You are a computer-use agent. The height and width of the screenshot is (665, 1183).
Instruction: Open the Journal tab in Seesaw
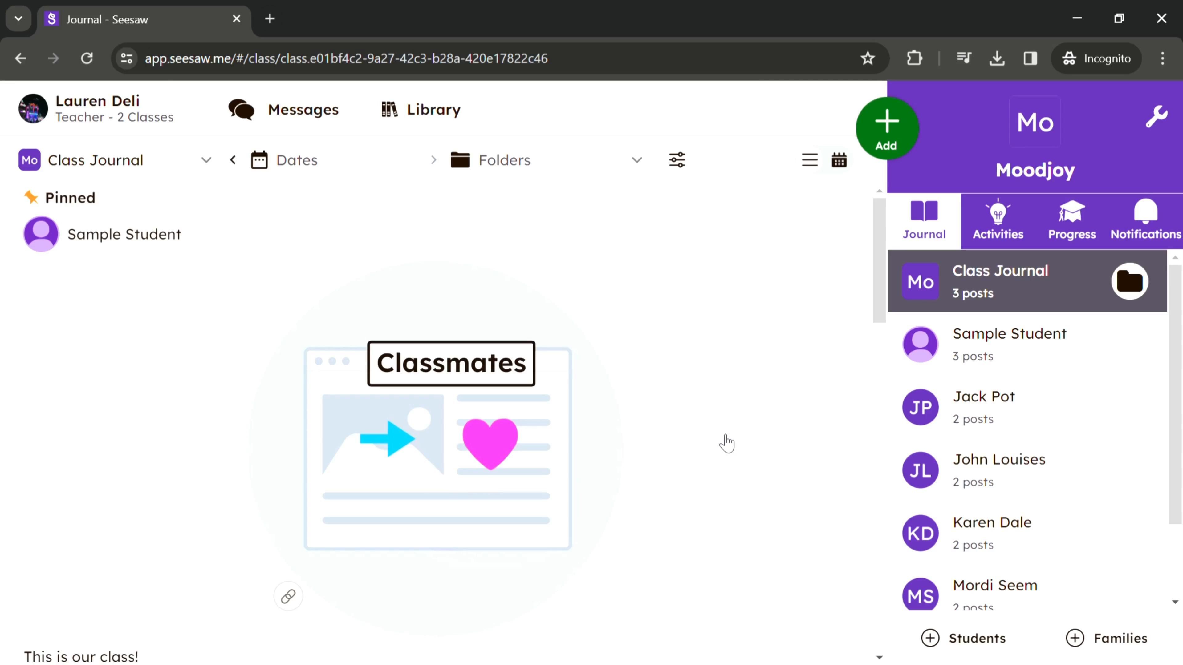(x=925, y=219)
